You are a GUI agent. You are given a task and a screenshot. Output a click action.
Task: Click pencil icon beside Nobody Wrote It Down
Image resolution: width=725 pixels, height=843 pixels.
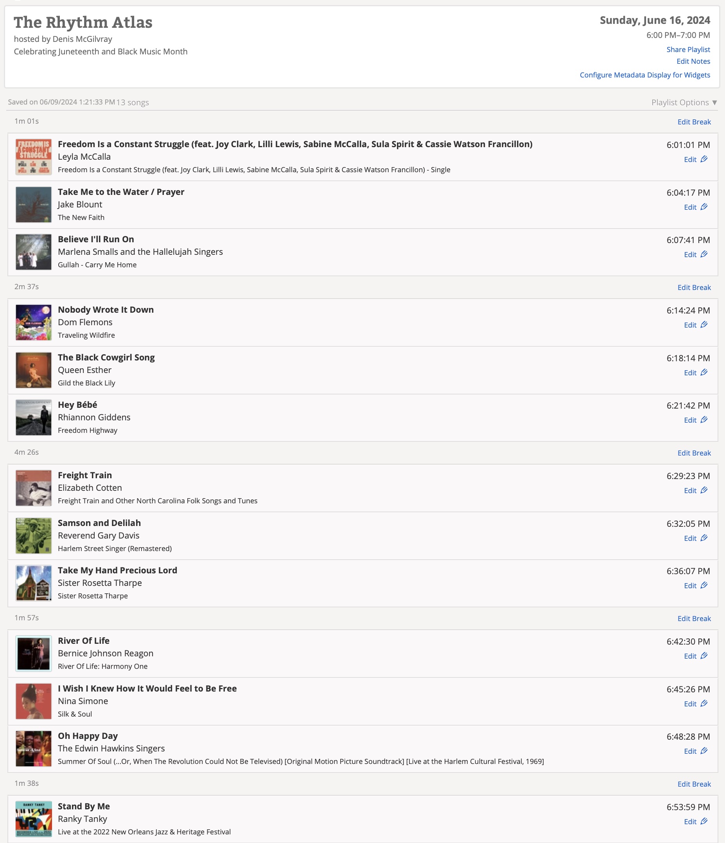pos(704,325)
